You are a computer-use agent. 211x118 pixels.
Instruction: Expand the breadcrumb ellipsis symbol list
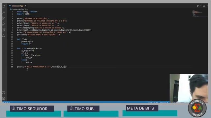coord(27,9)
